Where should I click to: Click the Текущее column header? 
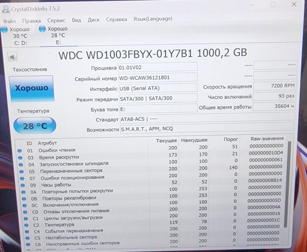(x=166, y=141)
